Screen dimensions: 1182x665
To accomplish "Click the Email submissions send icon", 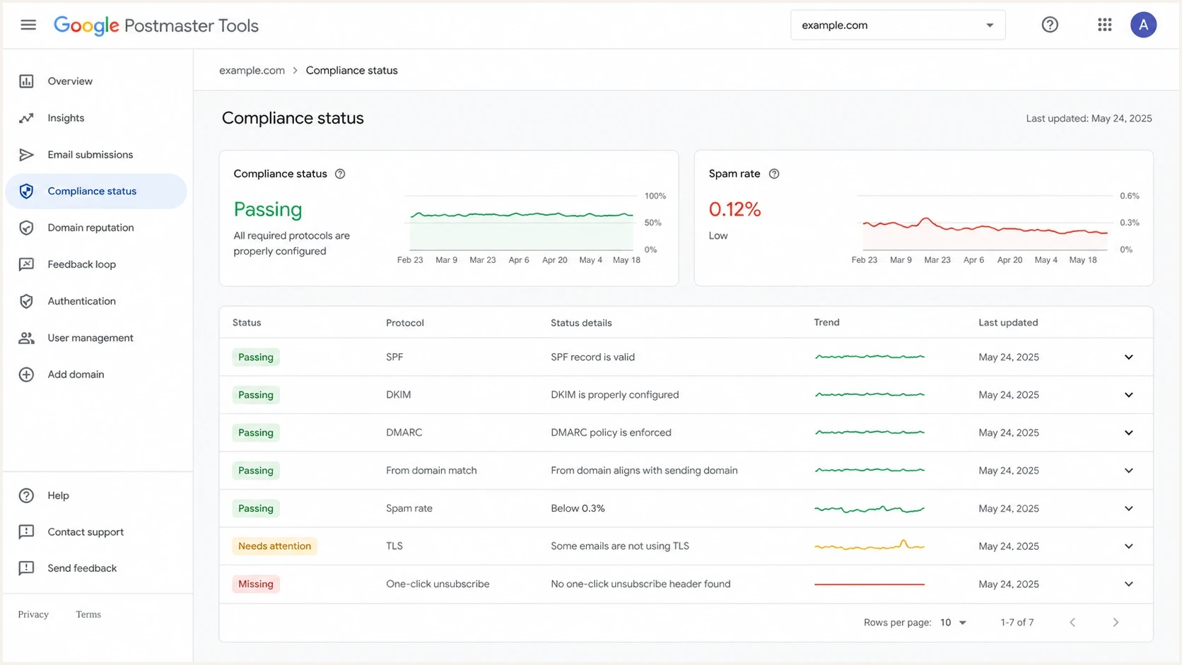I will pyautogui.click(x=26, y=155).
